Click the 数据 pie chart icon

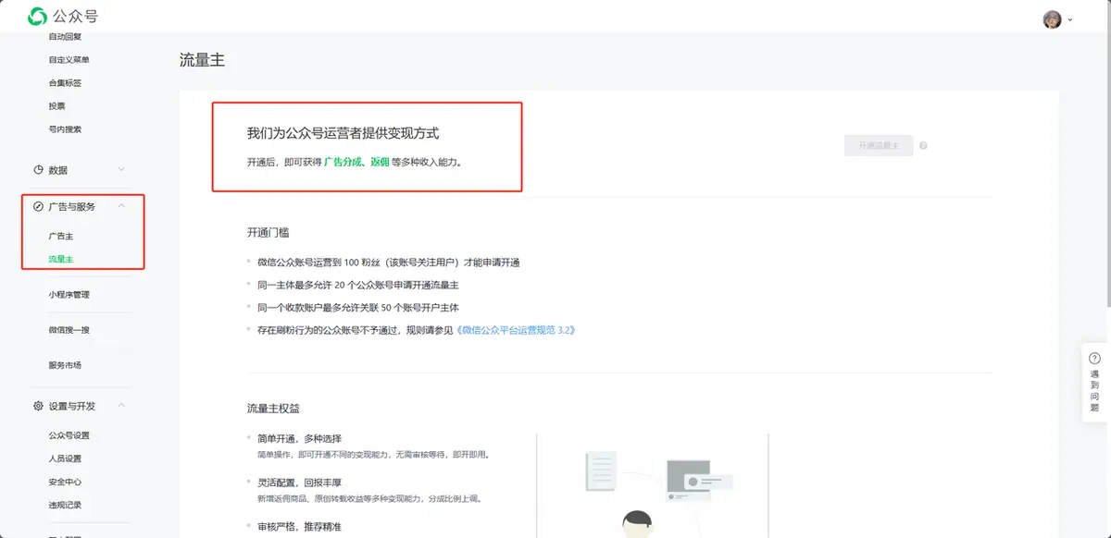point(38,170)
